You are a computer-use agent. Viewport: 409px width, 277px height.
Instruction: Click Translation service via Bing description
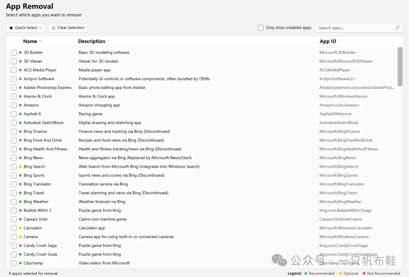coord(103,184)
